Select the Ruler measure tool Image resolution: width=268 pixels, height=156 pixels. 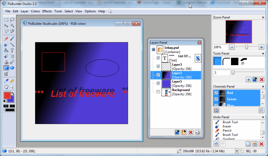click(x=12, y=81)
